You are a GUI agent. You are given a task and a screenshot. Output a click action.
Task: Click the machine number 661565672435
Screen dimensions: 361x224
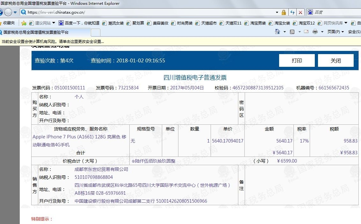tap(334, 88)
